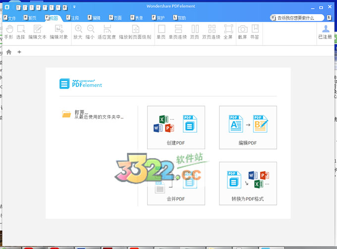Switch to the Help (帮助) ribbon tab

point(179,18)
